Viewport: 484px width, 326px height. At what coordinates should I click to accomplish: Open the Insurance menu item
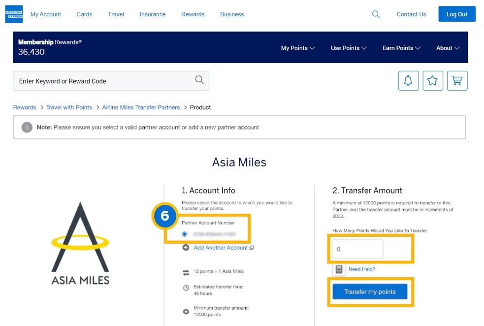click(153, 14)
